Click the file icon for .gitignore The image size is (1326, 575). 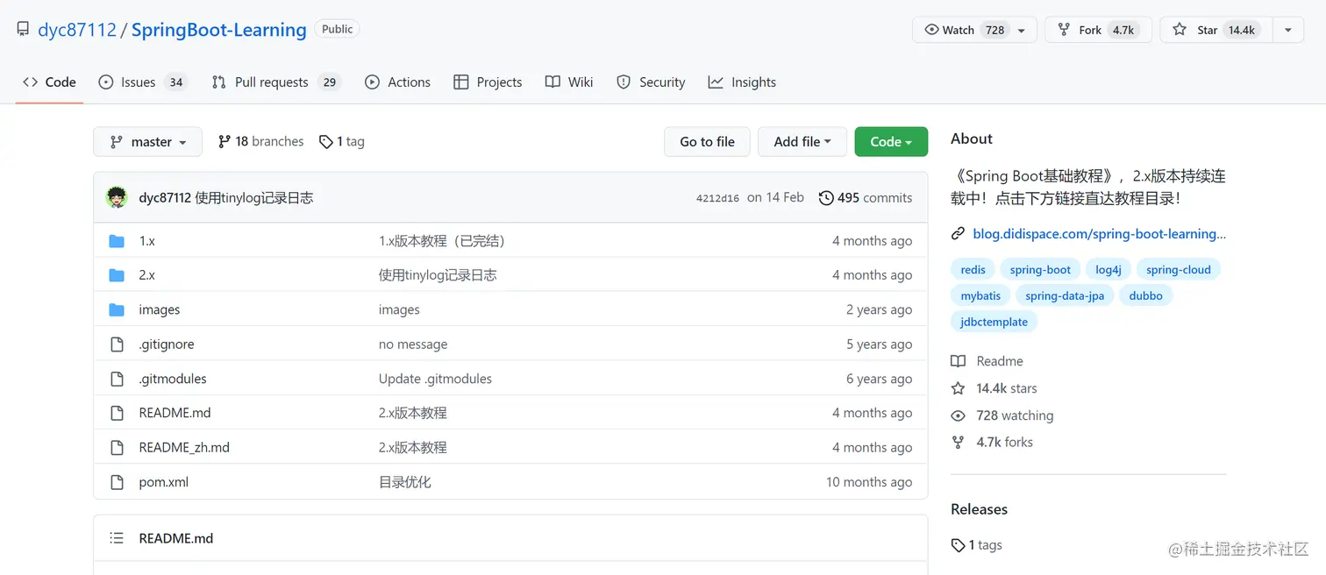(x=117, y=344)
